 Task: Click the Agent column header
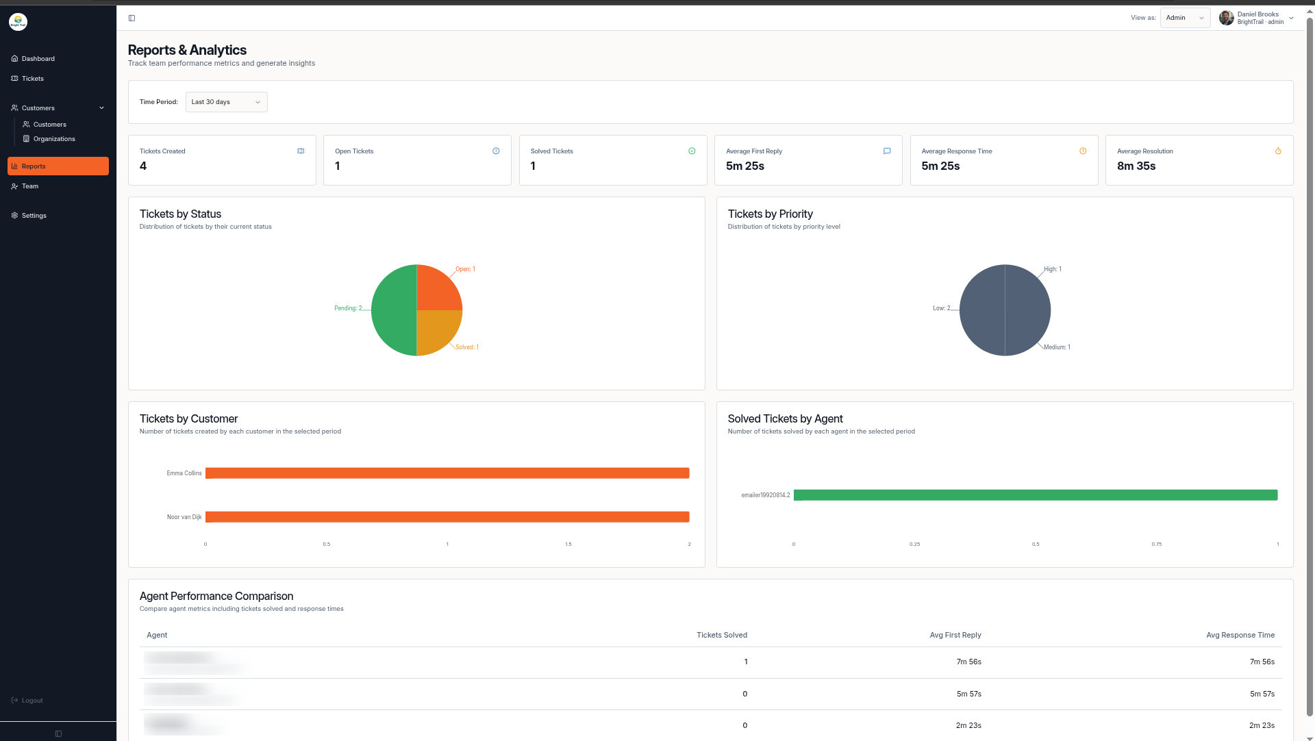point(157,636)
